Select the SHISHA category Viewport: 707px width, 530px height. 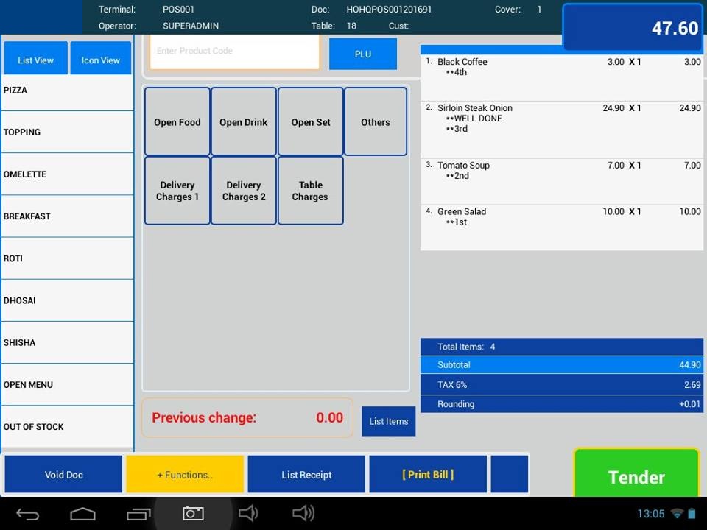[x=66, y=342]
